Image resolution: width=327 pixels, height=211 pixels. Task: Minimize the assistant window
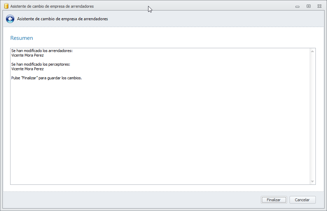[x=297, y=6]
